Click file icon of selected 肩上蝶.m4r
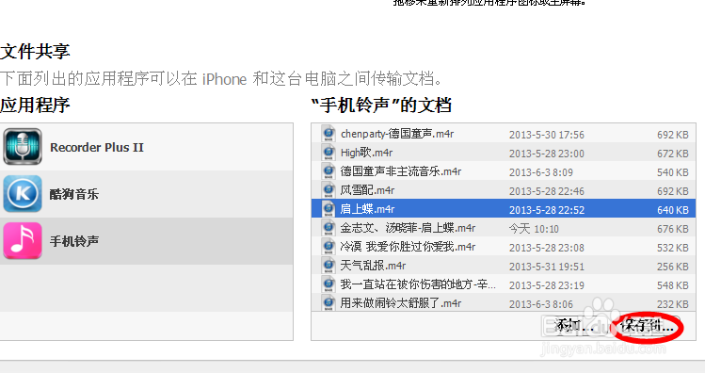 click(328, 209)
